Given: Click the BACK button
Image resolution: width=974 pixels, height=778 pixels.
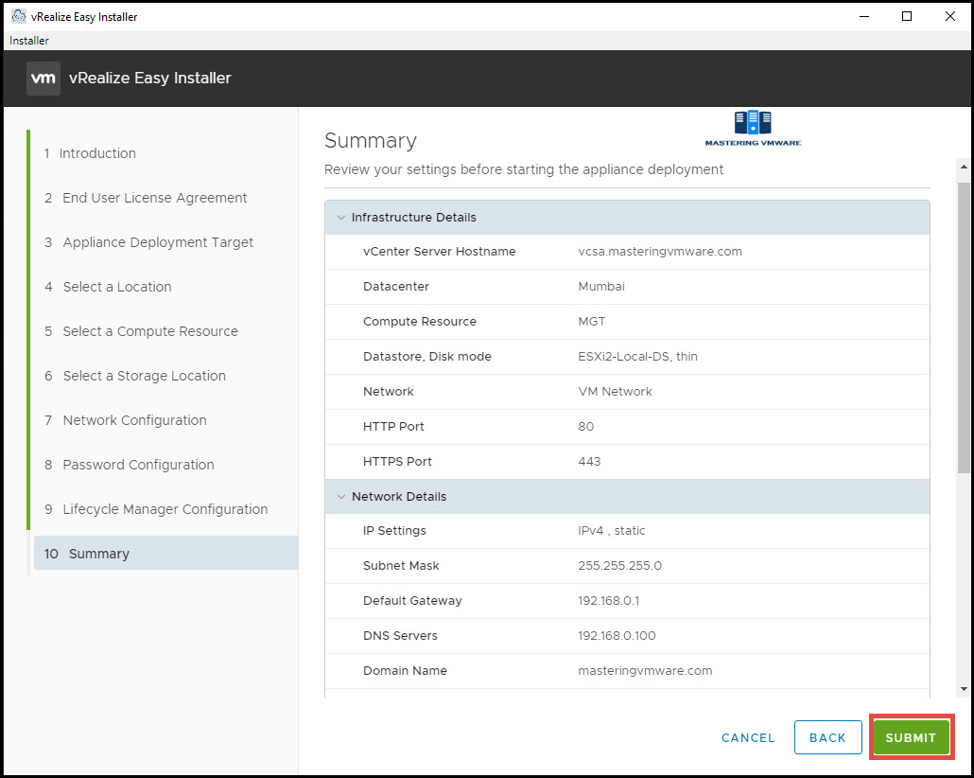Looking at the screenshot, I should point(827,737).
